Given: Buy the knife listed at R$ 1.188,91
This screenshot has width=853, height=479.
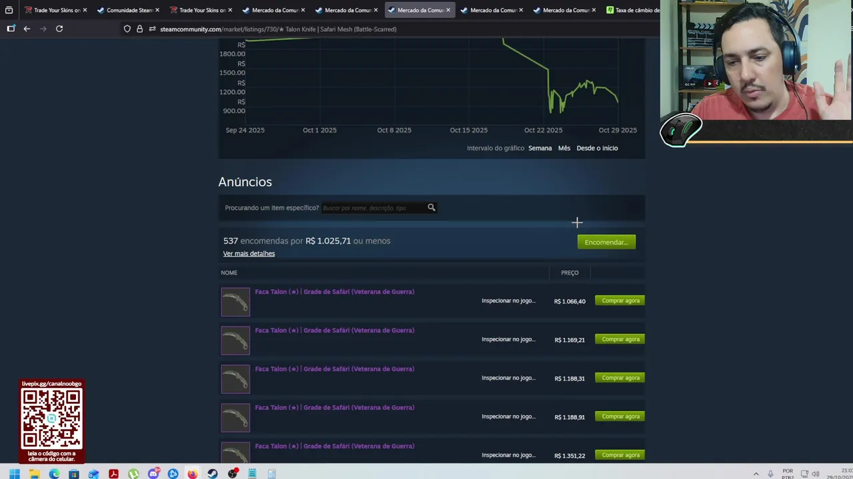Looking at the screenshot, I should (620, 416).
